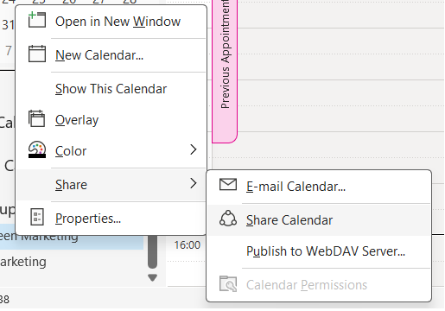Click the 16:00 time slot label

(x=188, y=245)
